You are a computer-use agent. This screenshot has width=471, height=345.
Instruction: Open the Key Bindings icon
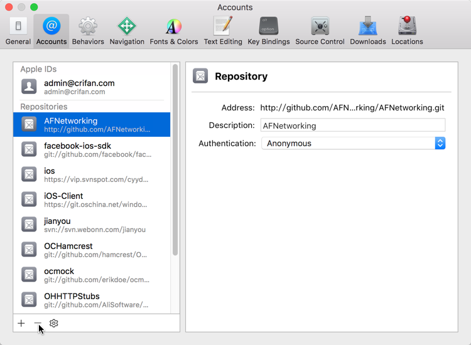(269, 26)
